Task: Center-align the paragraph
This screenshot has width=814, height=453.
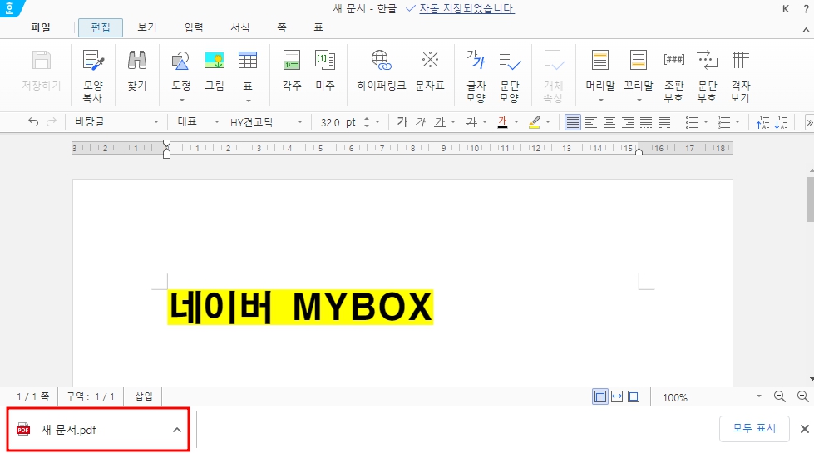Action: (609, 122)
